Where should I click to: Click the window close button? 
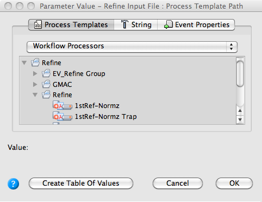tap(8, 6)
